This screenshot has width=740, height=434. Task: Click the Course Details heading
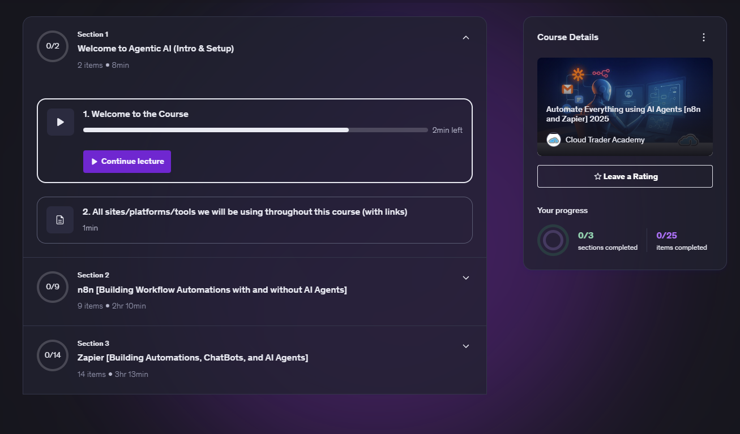[x=568, y=37]
